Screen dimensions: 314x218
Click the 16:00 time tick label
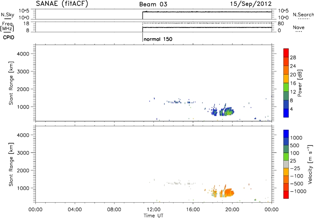[193, 210]
